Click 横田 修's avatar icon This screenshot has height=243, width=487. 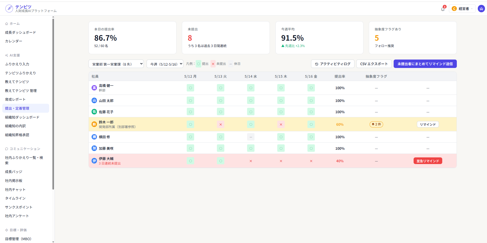point(94,137)
